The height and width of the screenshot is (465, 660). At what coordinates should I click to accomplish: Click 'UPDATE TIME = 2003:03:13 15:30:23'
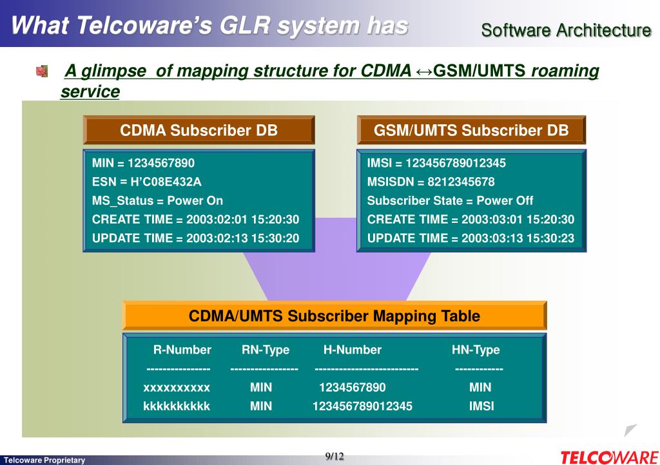471,238
